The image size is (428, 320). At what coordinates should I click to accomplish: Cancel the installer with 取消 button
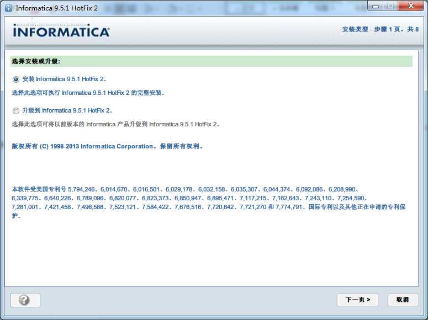point(403,300)
